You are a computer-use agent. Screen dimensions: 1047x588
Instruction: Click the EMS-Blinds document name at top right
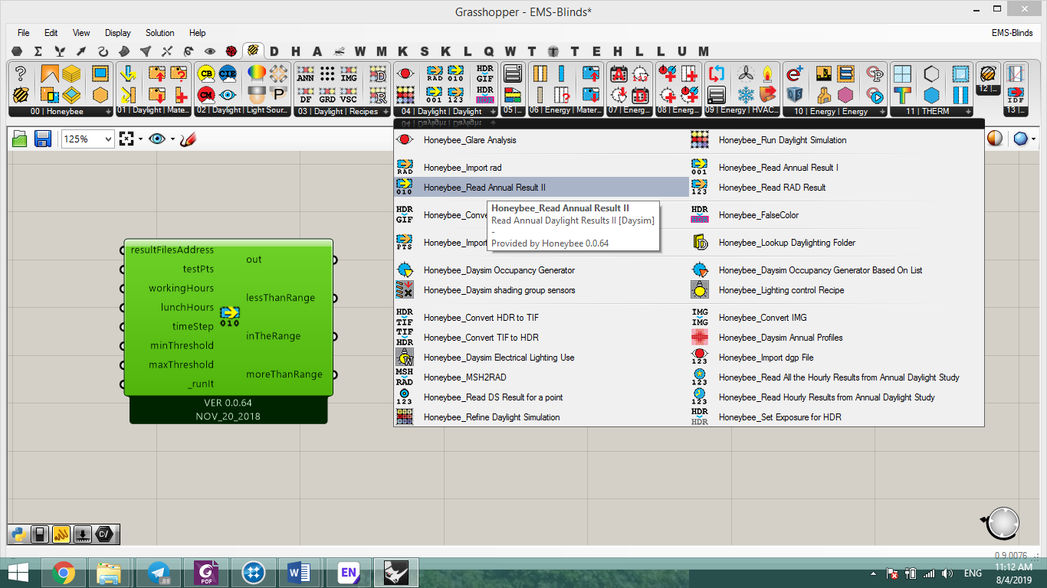point(1012,33)
